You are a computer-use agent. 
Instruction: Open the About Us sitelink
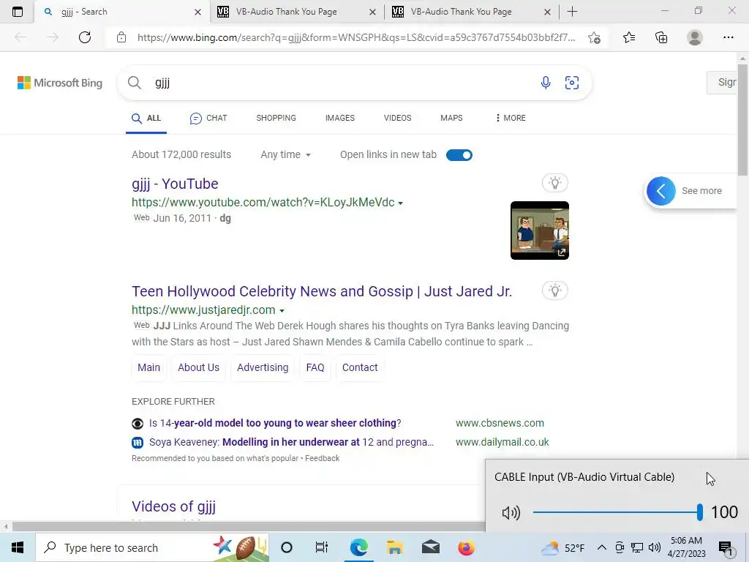(198, 367)
